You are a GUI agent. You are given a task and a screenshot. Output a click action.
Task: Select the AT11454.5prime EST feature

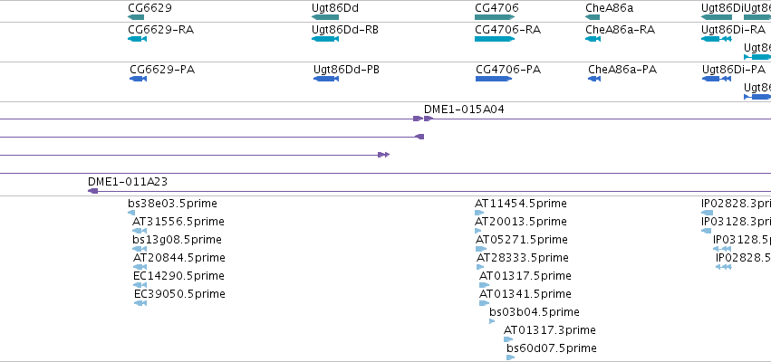coord(479,213)
